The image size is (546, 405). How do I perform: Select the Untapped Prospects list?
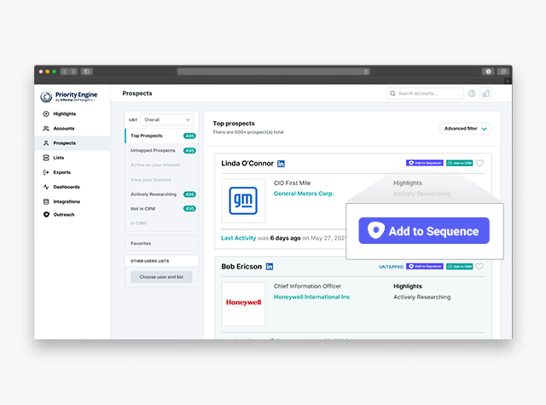click(161, 150)
